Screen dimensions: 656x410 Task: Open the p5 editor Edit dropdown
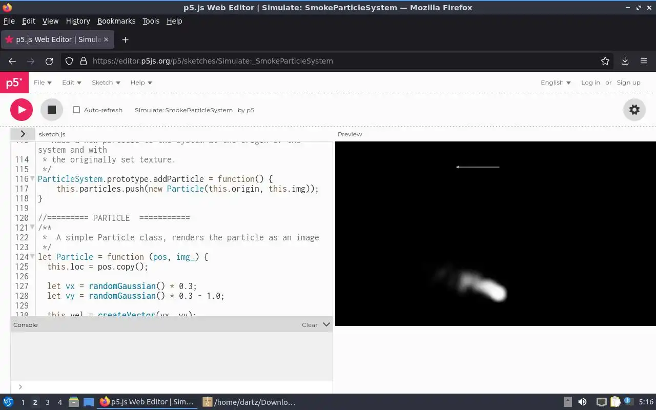[x=72, y=83]
